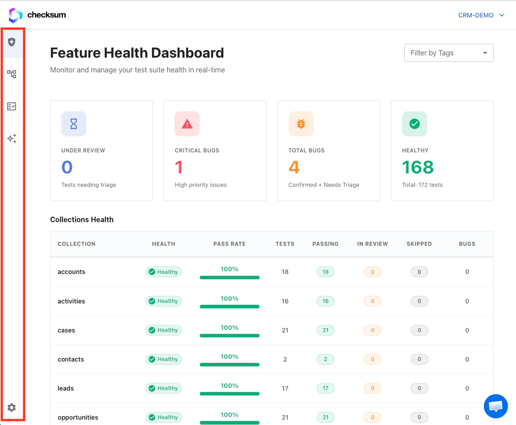516x425 pixels.
Task: Click the in-review count for contacts
Action: [x=373, y=359]
